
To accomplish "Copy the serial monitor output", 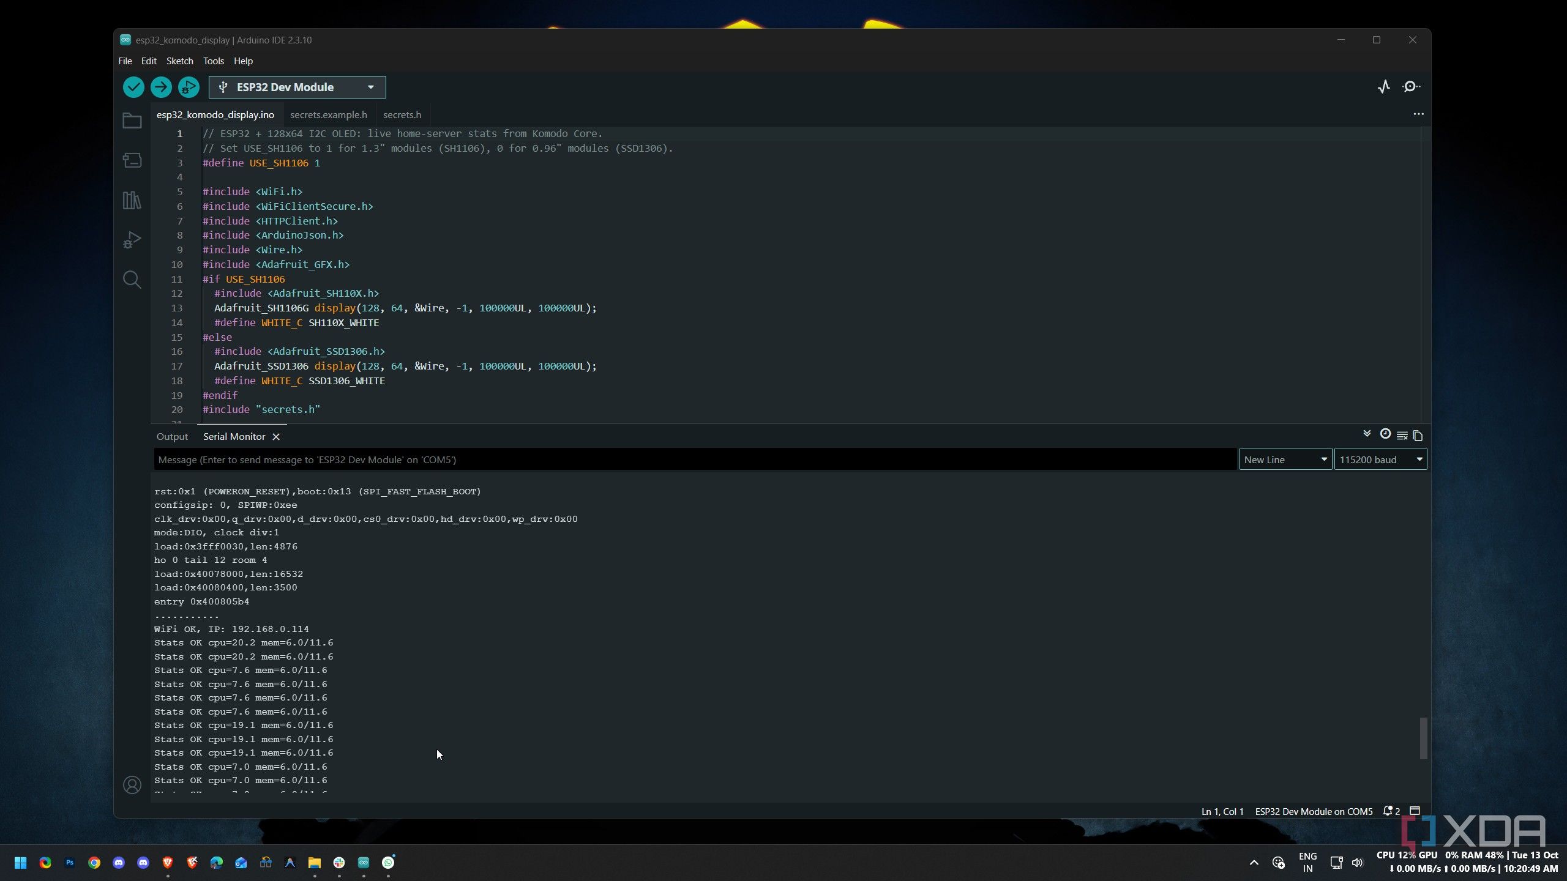I will [1418, 436].
